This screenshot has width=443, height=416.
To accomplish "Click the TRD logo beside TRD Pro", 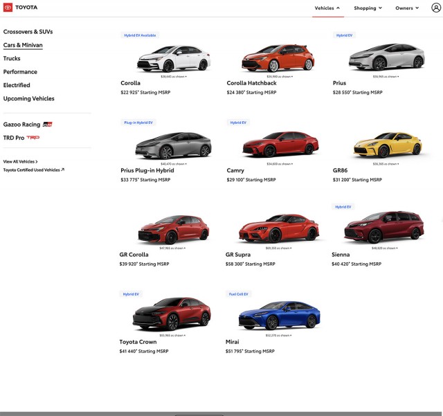I will 33,138.
